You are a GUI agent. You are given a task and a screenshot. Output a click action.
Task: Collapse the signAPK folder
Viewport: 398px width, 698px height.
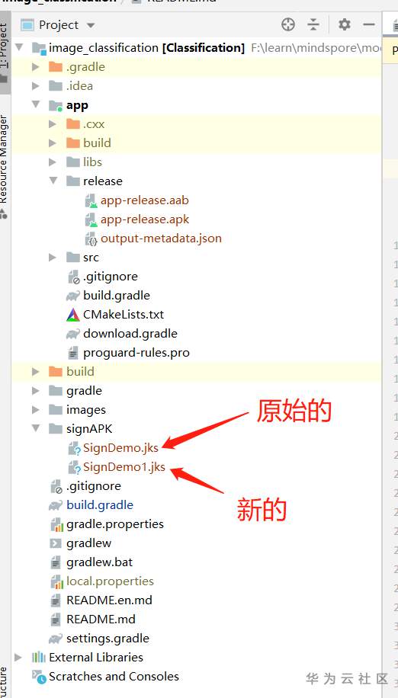[36, 429]
